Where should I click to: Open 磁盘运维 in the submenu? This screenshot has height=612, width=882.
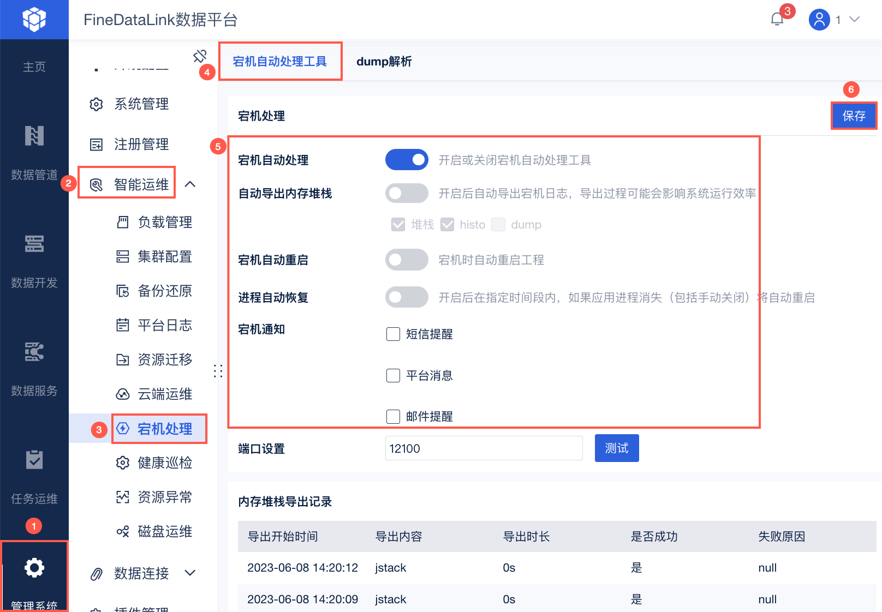coord(165,531)
